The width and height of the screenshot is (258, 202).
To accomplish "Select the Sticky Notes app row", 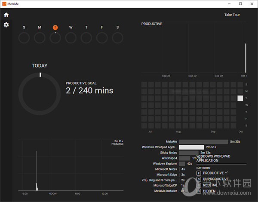I will click(x=185, y=153).
